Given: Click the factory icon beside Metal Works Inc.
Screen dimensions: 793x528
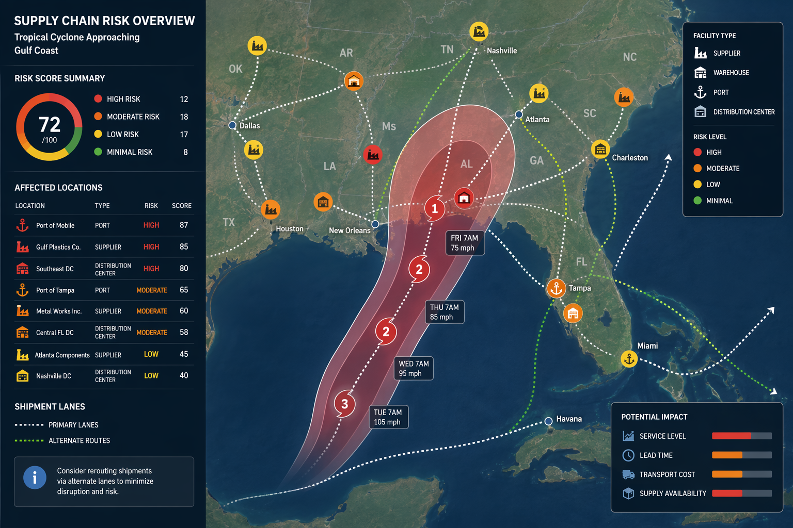Looking at the screenshot, I should tap(22, 311).
